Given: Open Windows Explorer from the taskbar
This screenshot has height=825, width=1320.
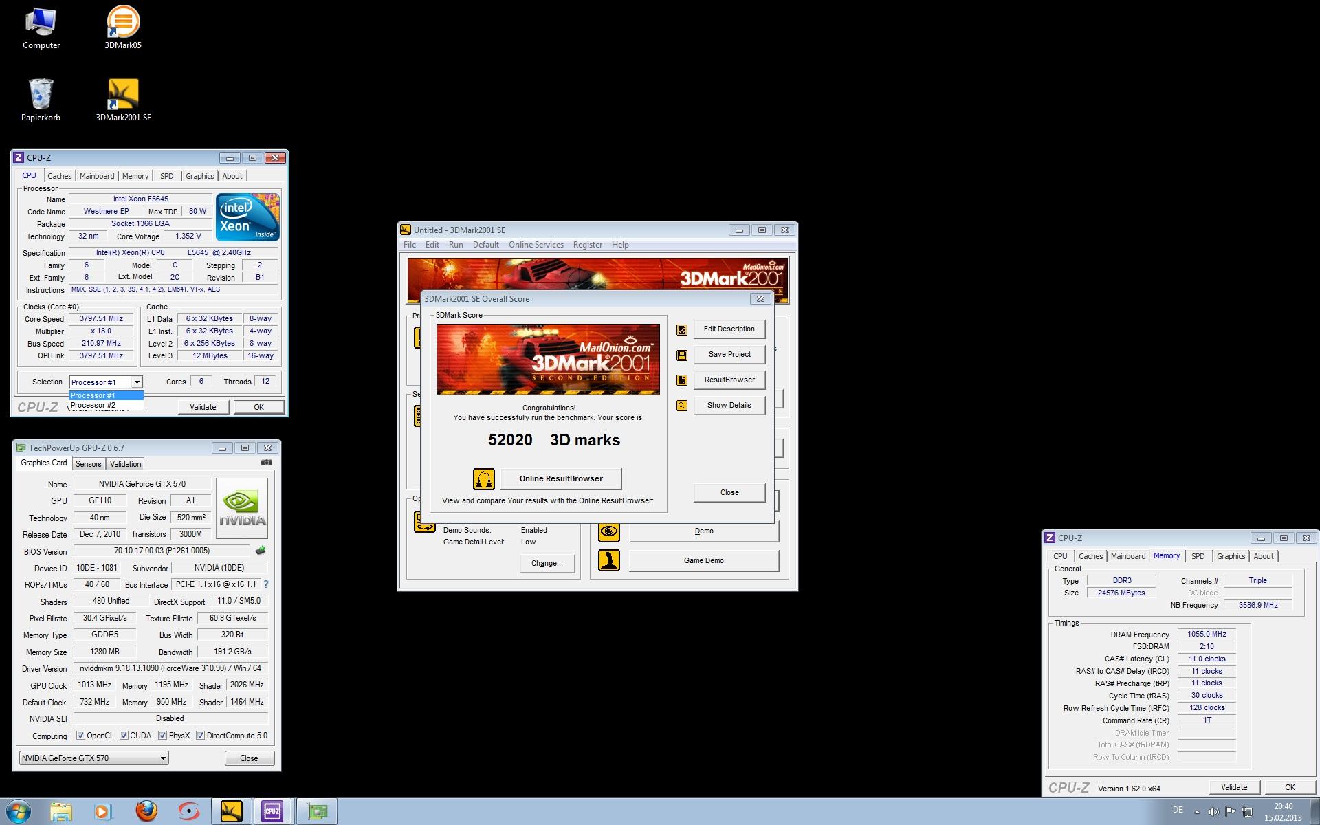Looking at the screenshot, I should [60, 812].
